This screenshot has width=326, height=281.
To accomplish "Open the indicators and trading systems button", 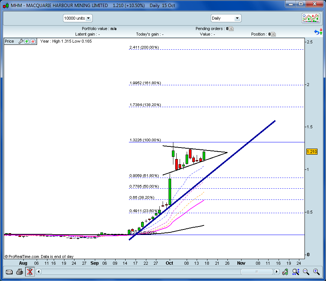I will tap(310, 18).
